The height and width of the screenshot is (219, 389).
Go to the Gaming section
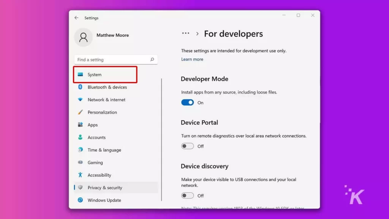point(116,162)
